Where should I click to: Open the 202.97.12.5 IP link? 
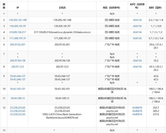18,66
